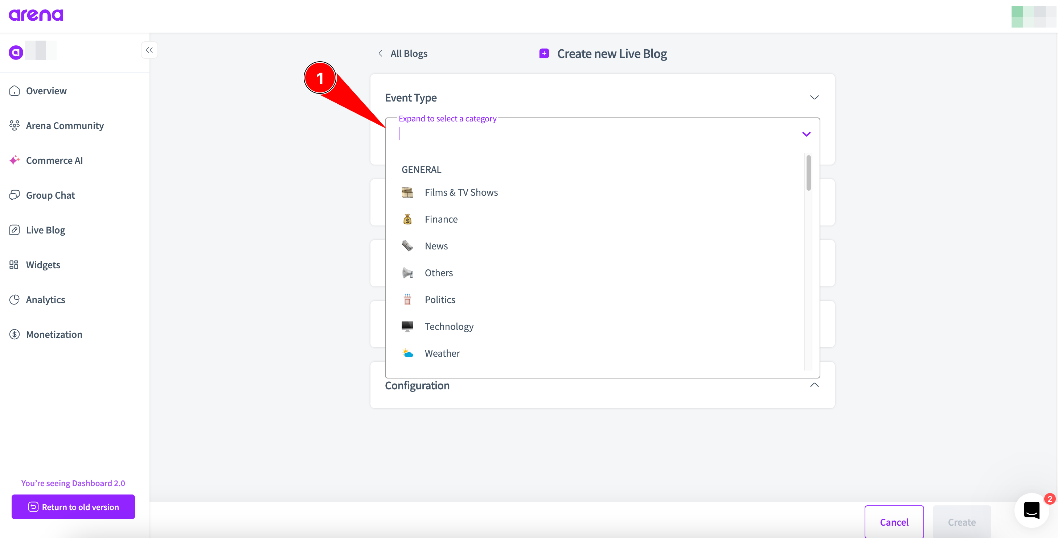Collapse the Event Type section chevron
Viewport: 1058px width, 538px height.
coord(814,97)
